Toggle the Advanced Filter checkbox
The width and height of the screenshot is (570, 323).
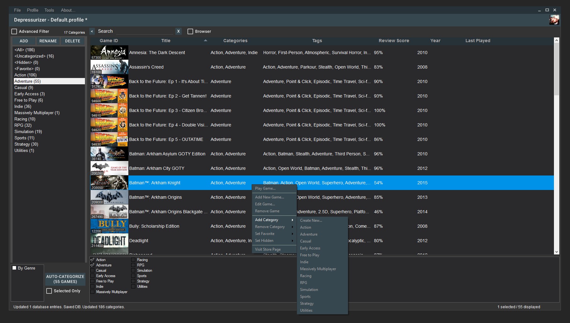tap(14, 31)
